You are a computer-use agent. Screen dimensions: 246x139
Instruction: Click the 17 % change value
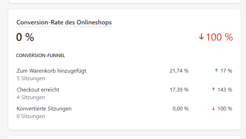click(226, 71)
